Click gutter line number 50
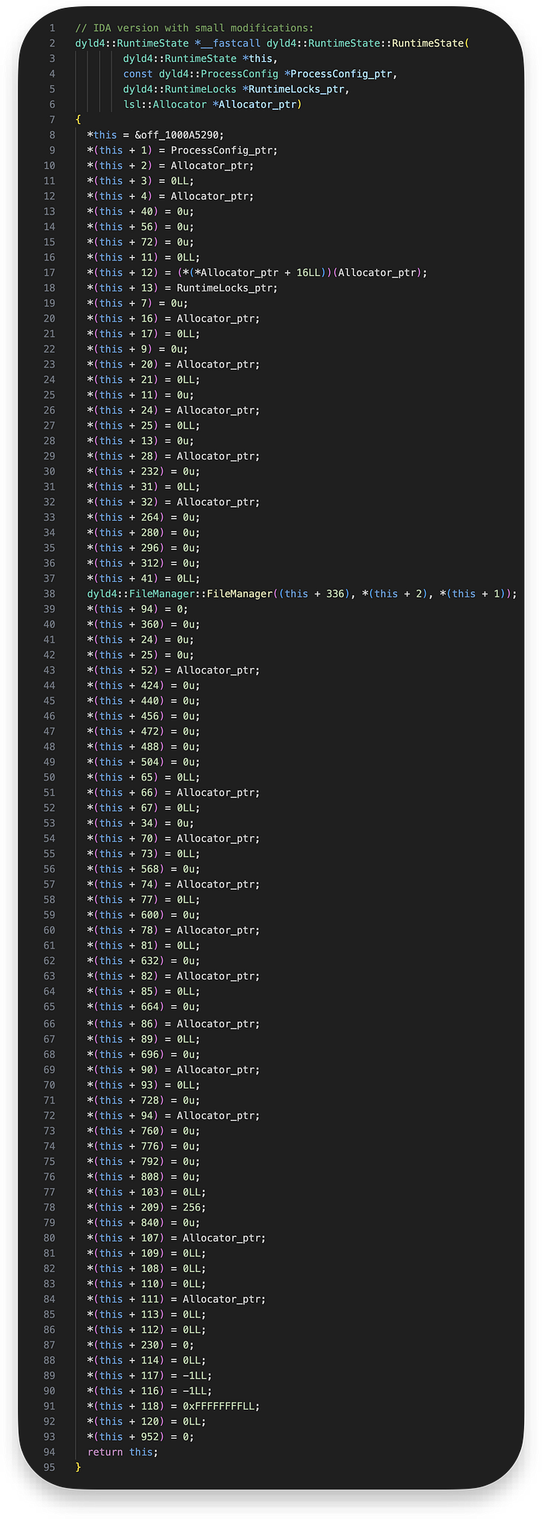The width and height of the screenshot is (542, 1519). pos(50,777)
